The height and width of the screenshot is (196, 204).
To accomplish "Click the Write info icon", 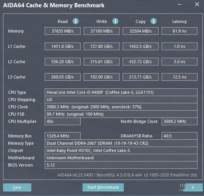I will coord(115,21).
